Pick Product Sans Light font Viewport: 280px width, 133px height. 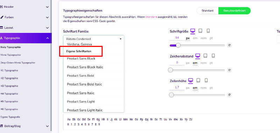(93, 101)
